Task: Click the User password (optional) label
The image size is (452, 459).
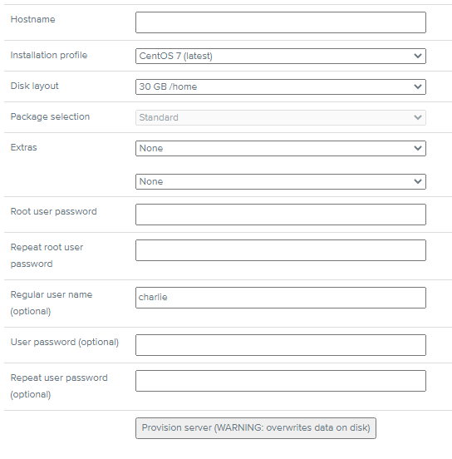Action: tap(65, 343)
